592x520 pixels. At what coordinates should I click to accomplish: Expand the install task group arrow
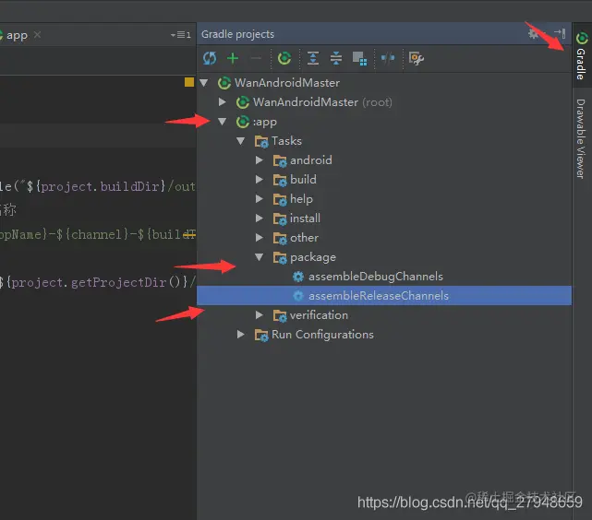(259, 219)
